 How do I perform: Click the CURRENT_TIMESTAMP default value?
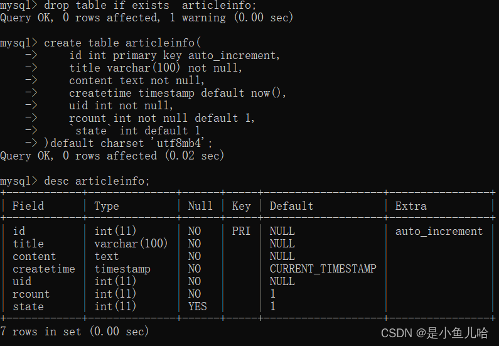[323, 269]
